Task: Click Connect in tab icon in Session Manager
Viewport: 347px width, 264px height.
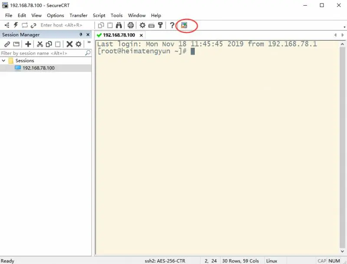Action: point(16,44)
